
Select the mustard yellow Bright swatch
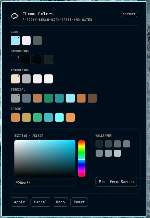click(x=26, y=117)
